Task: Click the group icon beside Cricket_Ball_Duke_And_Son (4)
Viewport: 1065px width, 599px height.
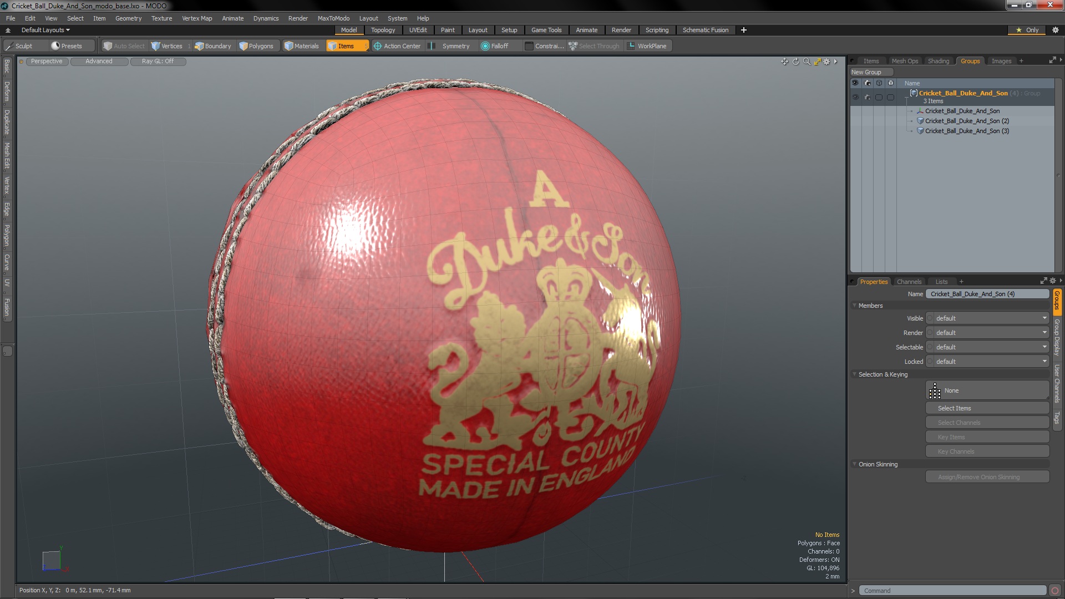Action: click(x=914, y=93)
